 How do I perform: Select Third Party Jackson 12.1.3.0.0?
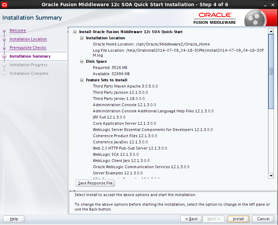coord(120,93)
